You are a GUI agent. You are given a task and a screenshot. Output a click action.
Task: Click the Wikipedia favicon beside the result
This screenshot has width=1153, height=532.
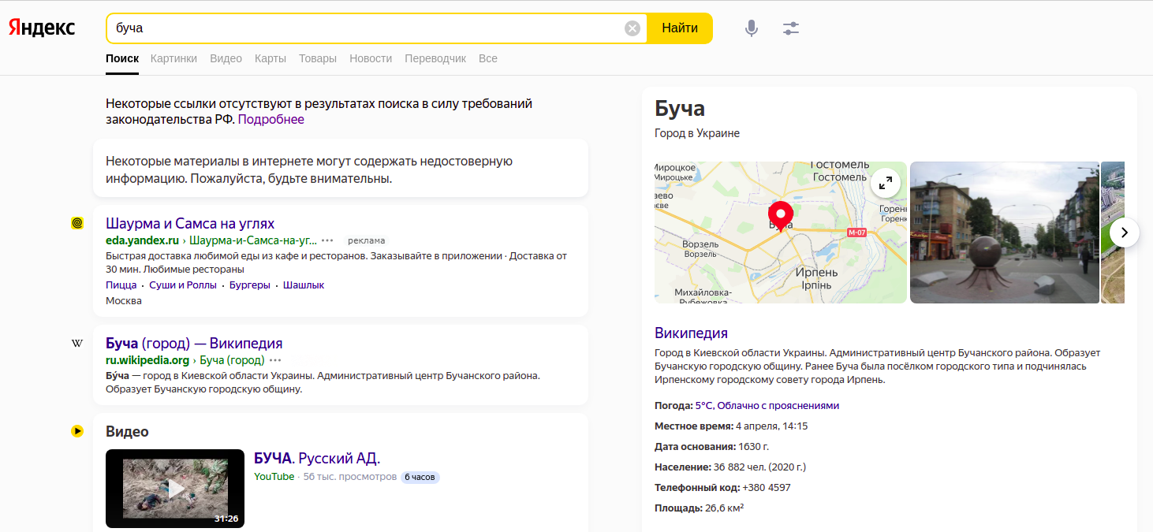pyautogui.click(x=77, y=344)
